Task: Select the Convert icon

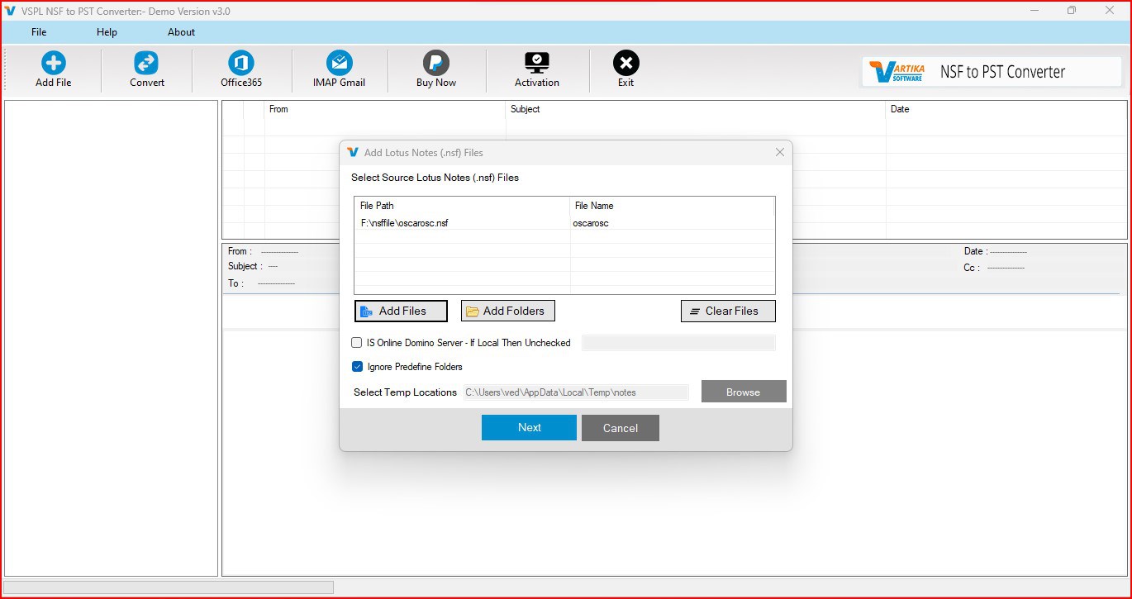Action: tap(146, 68)
